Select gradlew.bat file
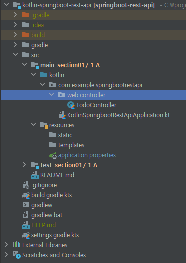This screenshot has width=186, height=263. coord(47,215)
